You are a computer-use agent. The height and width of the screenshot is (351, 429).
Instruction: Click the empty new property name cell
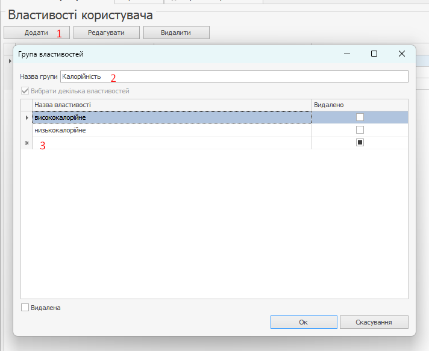tap(172, 143)
